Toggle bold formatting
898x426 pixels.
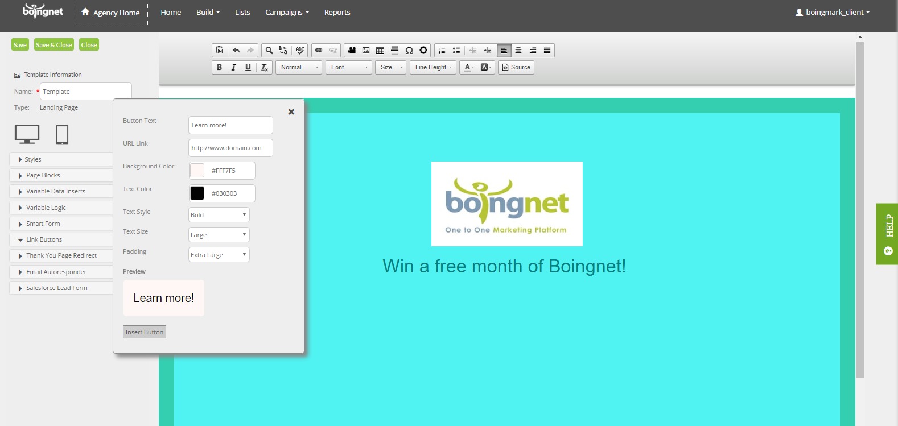[x=219, y=67]
